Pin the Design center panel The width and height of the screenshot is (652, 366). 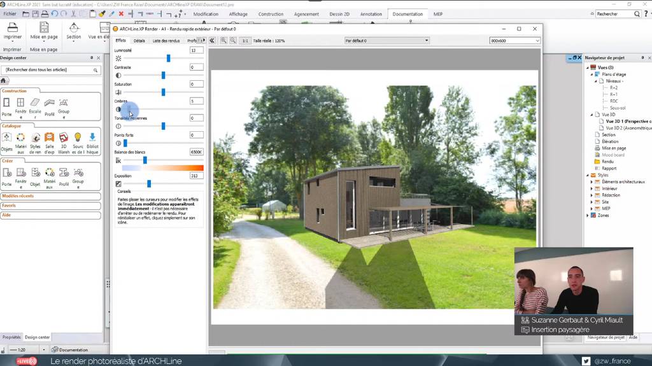pos(92,58)
